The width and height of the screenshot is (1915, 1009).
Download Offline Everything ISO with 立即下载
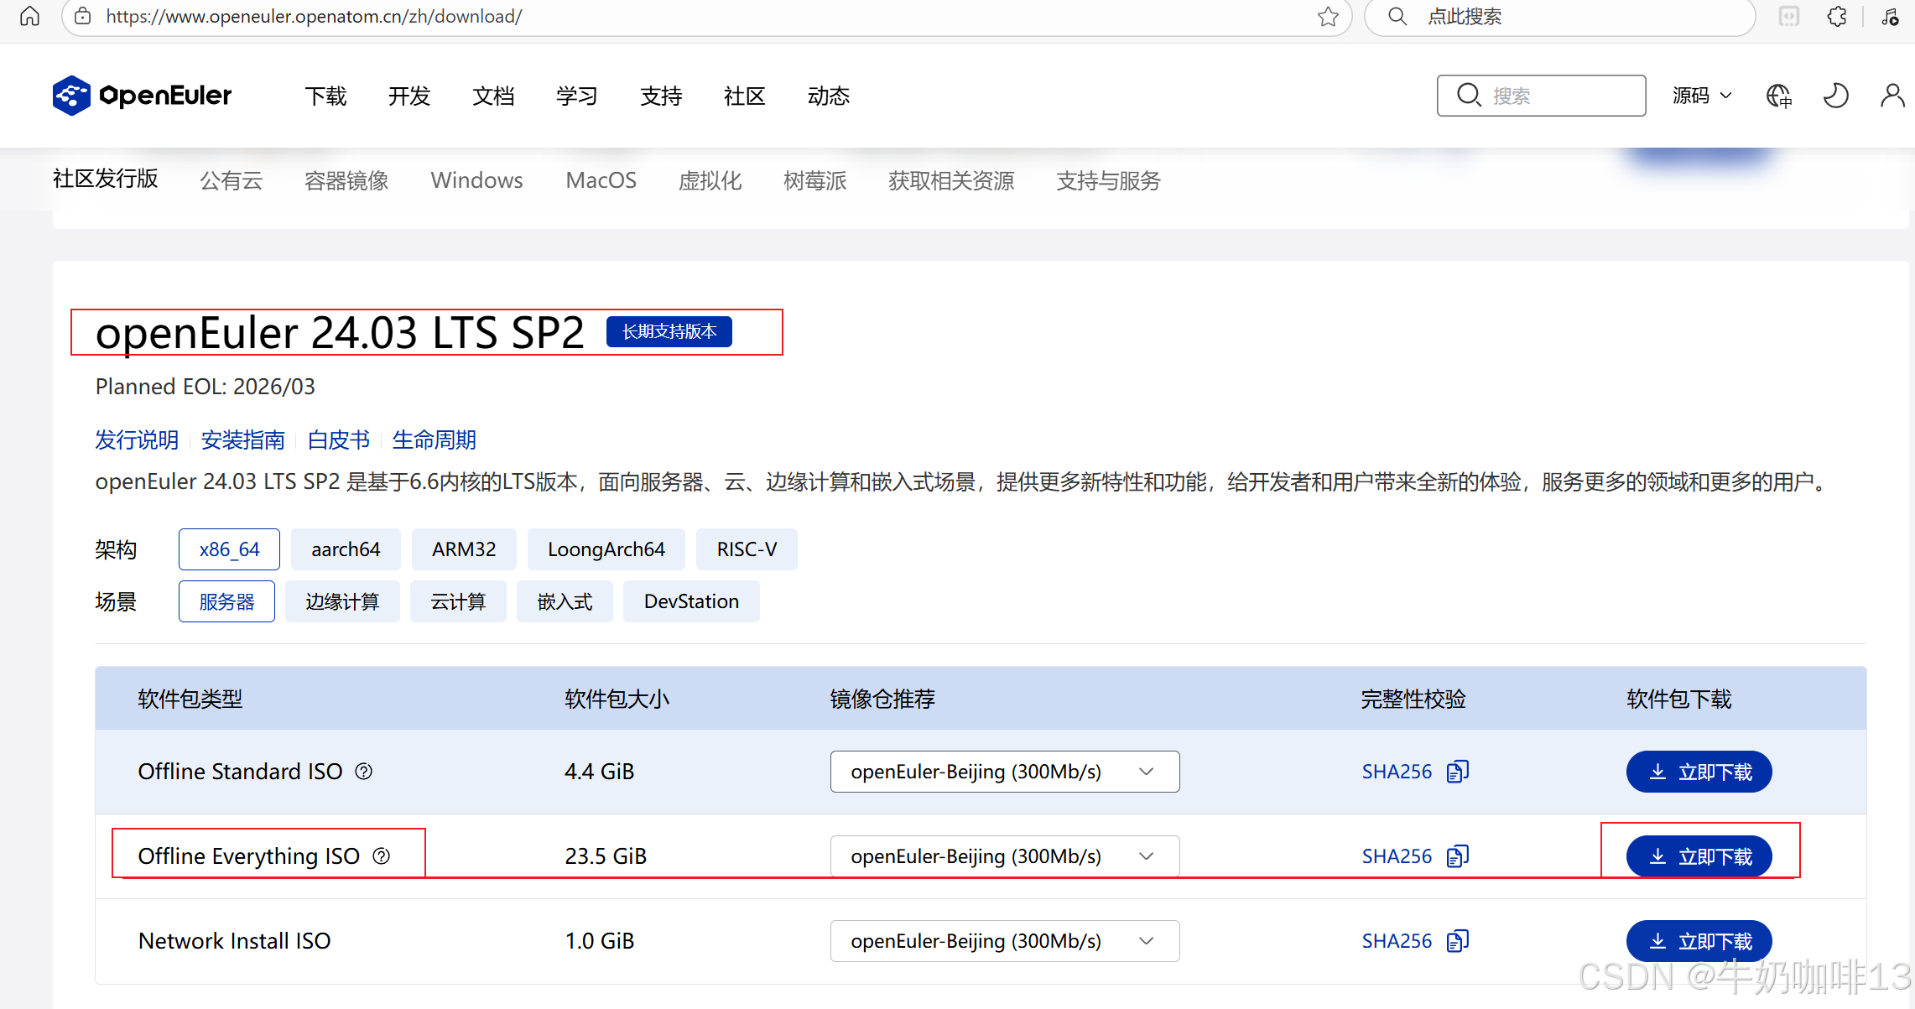pyautogui.click(x=1699, y=856)
